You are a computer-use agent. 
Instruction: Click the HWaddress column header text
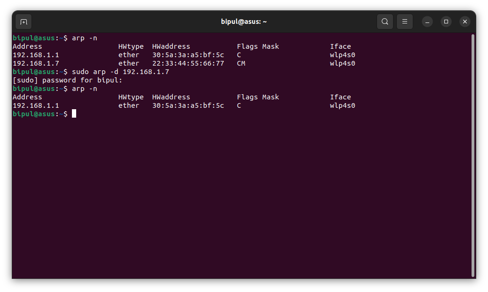pos(171,46)
